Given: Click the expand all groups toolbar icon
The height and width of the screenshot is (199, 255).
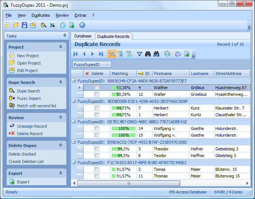Looking at the screenshot, I should coord(121,54).
